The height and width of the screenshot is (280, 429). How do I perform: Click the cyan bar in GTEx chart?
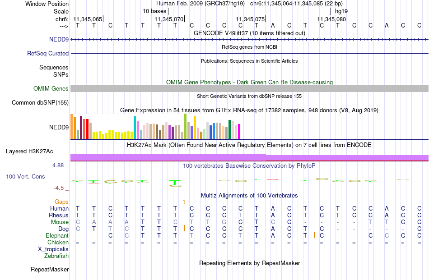coord(135,128)
